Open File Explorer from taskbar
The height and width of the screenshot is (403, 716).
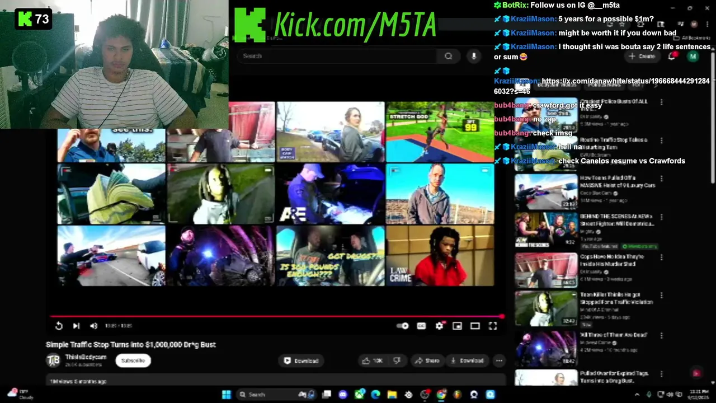click(x=392, y=395)
